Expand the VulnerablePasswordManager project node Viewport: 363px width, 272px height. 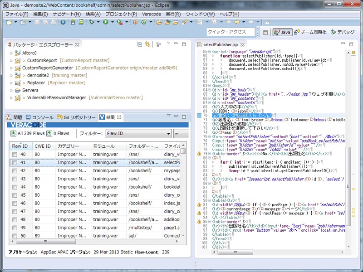tap(11, 98)
